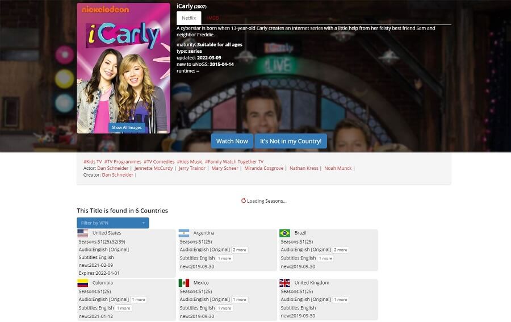Expand Mexico subtitles 1 more

point(224,308)
